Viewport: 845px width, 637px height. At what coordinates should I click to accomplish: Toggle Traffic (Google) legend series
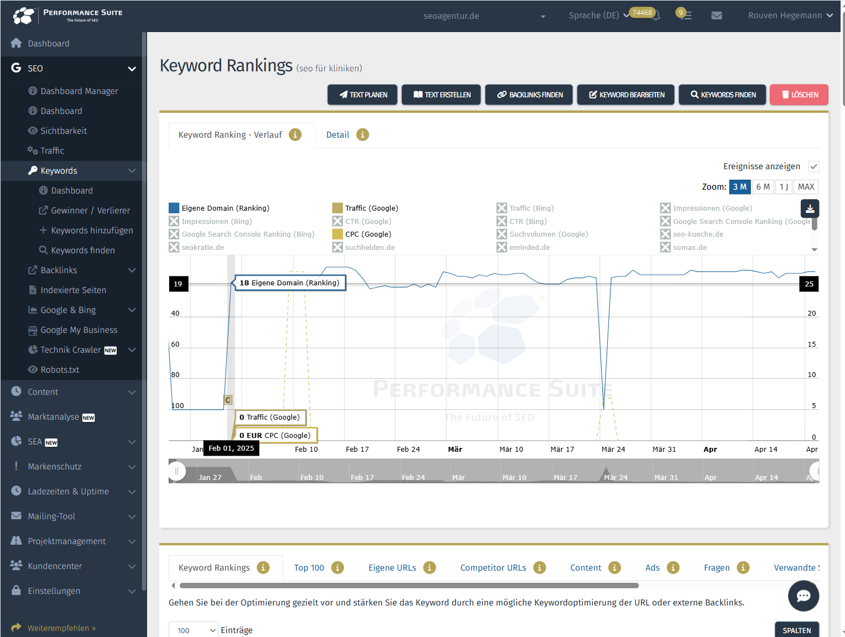point(366,208)
